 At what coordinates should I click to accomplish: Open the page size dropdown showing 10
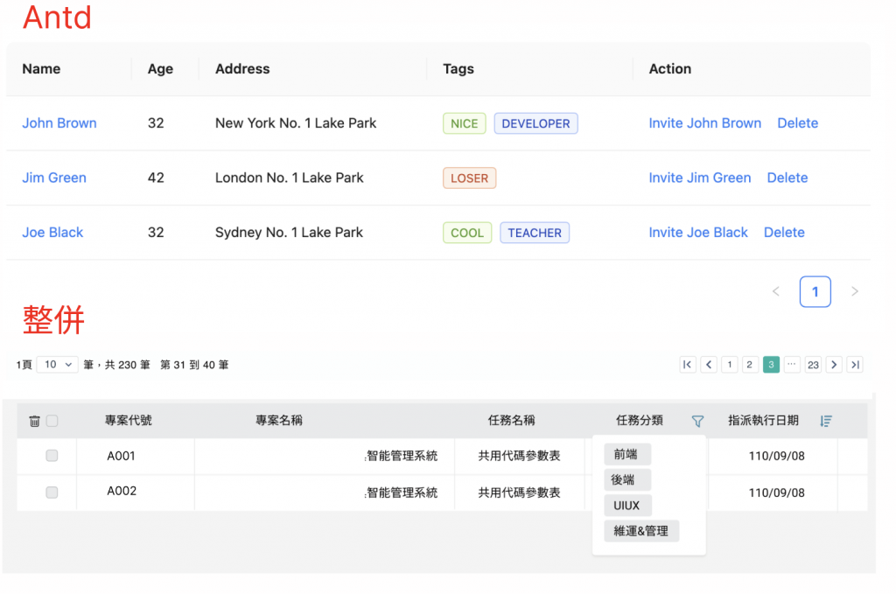point(58,365)
